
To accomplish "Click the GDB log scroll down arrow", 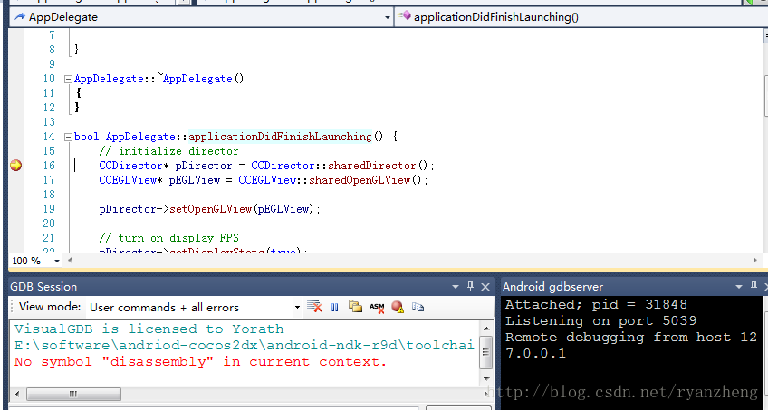I will coord(485,378).
